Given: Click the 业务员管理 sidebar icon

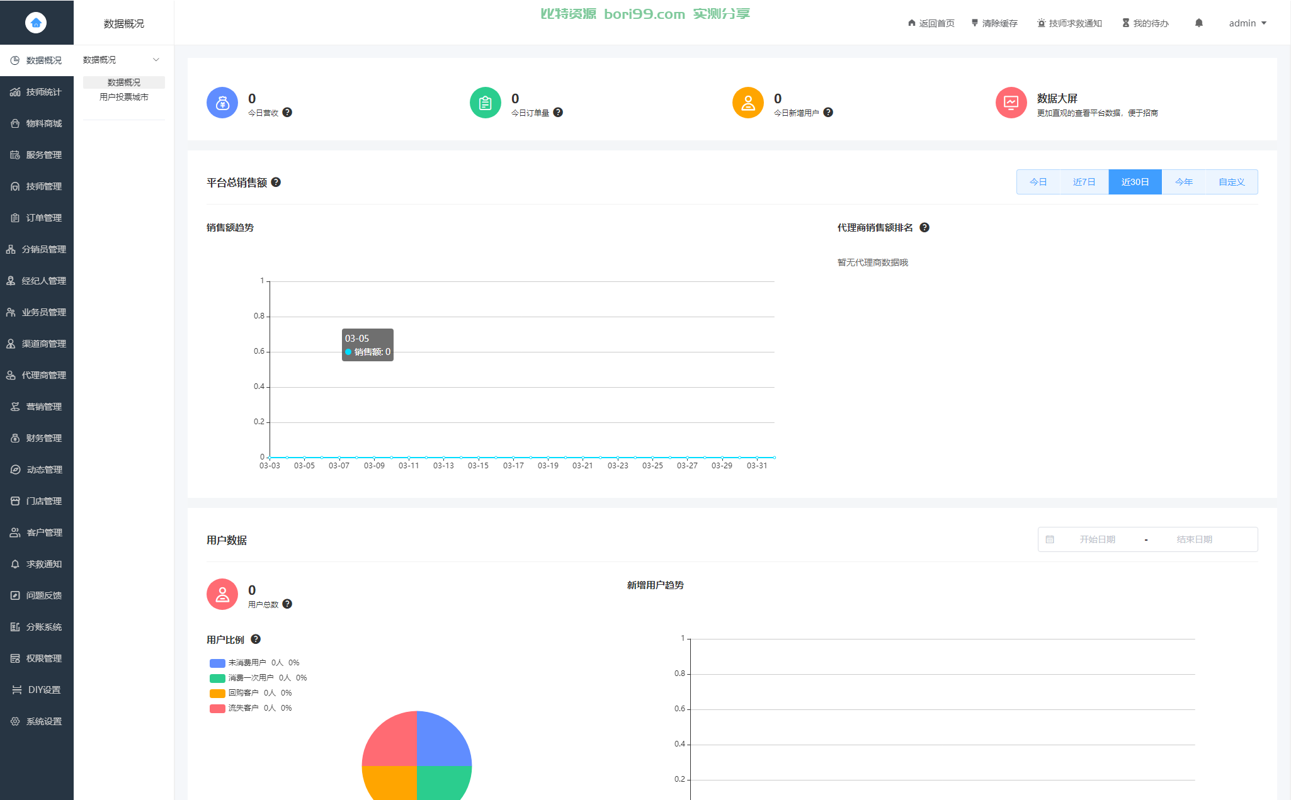Looking at the screenshot, I should point(11,312).
